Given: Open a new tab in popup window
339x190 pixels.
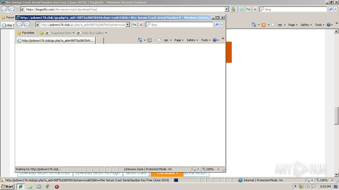Looking at the screenshot, I should pos(100,41).
